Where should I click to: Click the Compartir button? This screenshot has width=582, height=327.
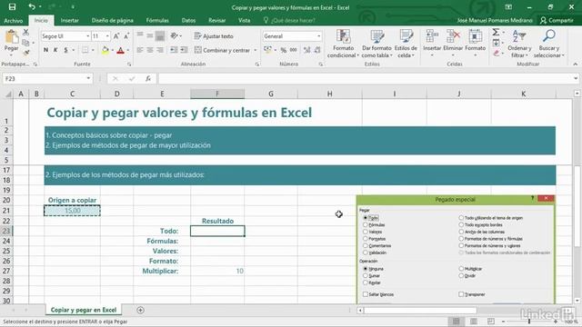coord(557,20)
